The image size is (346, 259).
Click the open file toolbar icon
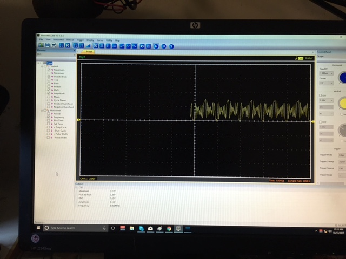[41, 45]
